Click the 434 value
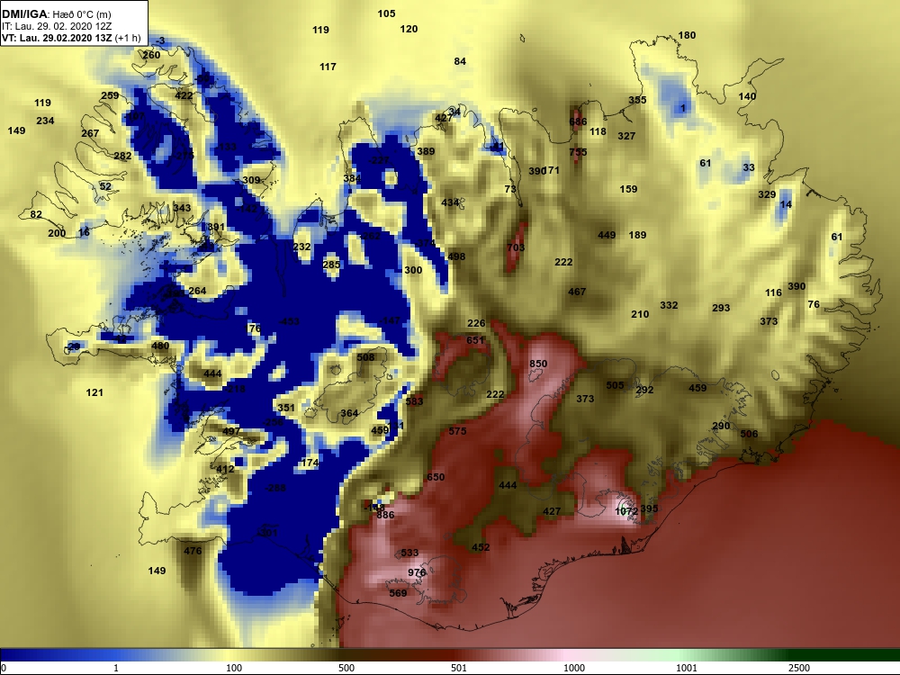This screenshot has width=900, height=675. (x=450, y=202)
